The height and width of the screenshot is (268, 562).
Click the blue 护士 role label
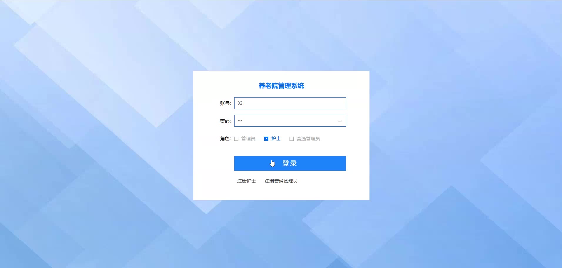click(x=276, y=139)
